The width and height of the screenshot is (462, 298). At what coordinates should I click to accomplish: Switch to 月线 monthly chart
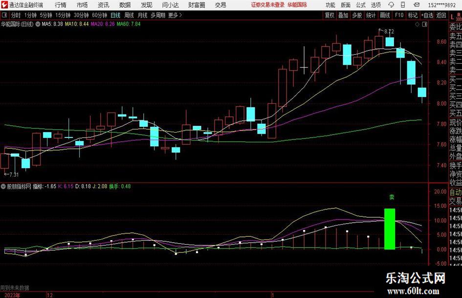tap(143, 15)
